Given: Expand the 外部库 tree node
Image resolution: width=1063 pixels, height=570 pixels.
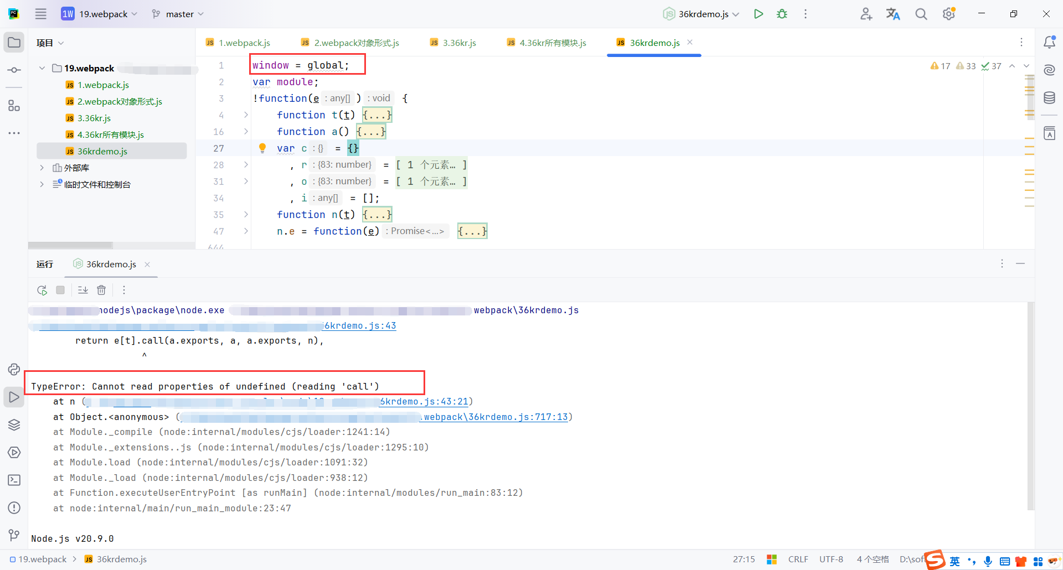Looking at the screenshot, I should click(x=42, y=168).
